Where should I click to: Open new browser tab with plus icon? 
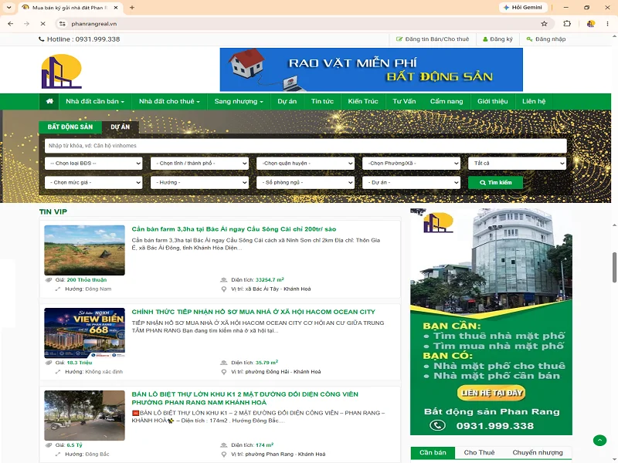click(x=132, y=8)
